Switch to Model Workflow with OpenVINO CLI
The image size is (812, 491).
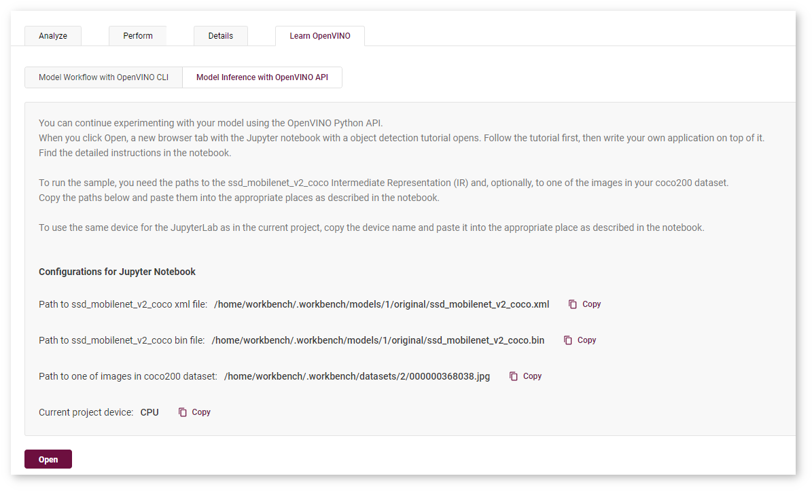pos(103,77)
